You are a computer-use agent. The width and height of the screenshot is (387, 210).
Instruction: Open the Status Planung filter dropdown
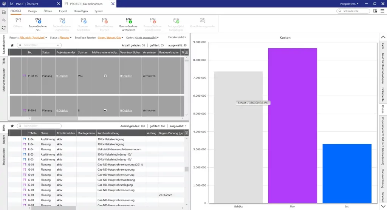point(65,38)
